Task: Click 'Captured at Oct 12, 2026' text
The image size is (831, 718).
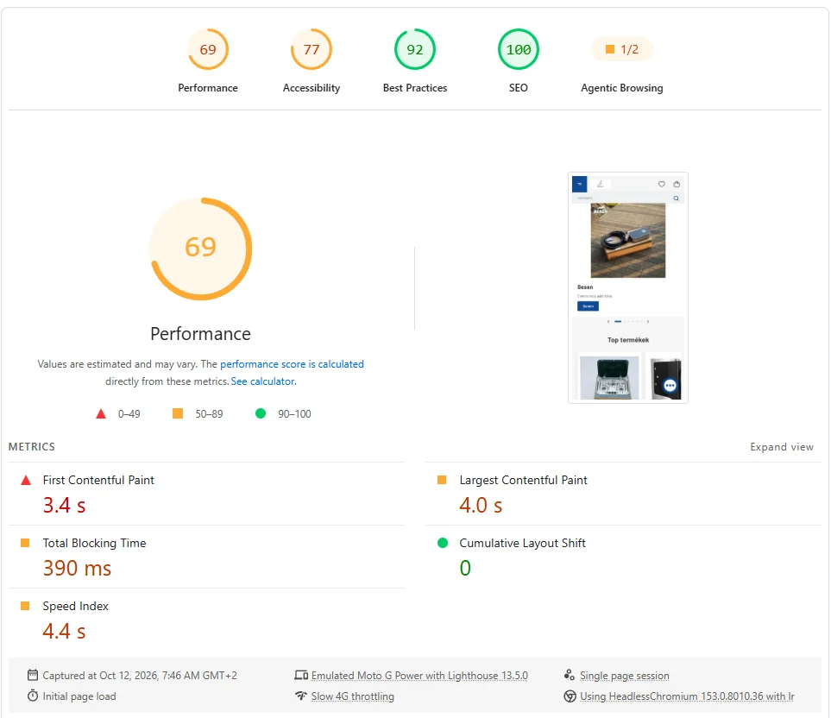Action: point(140,676)
